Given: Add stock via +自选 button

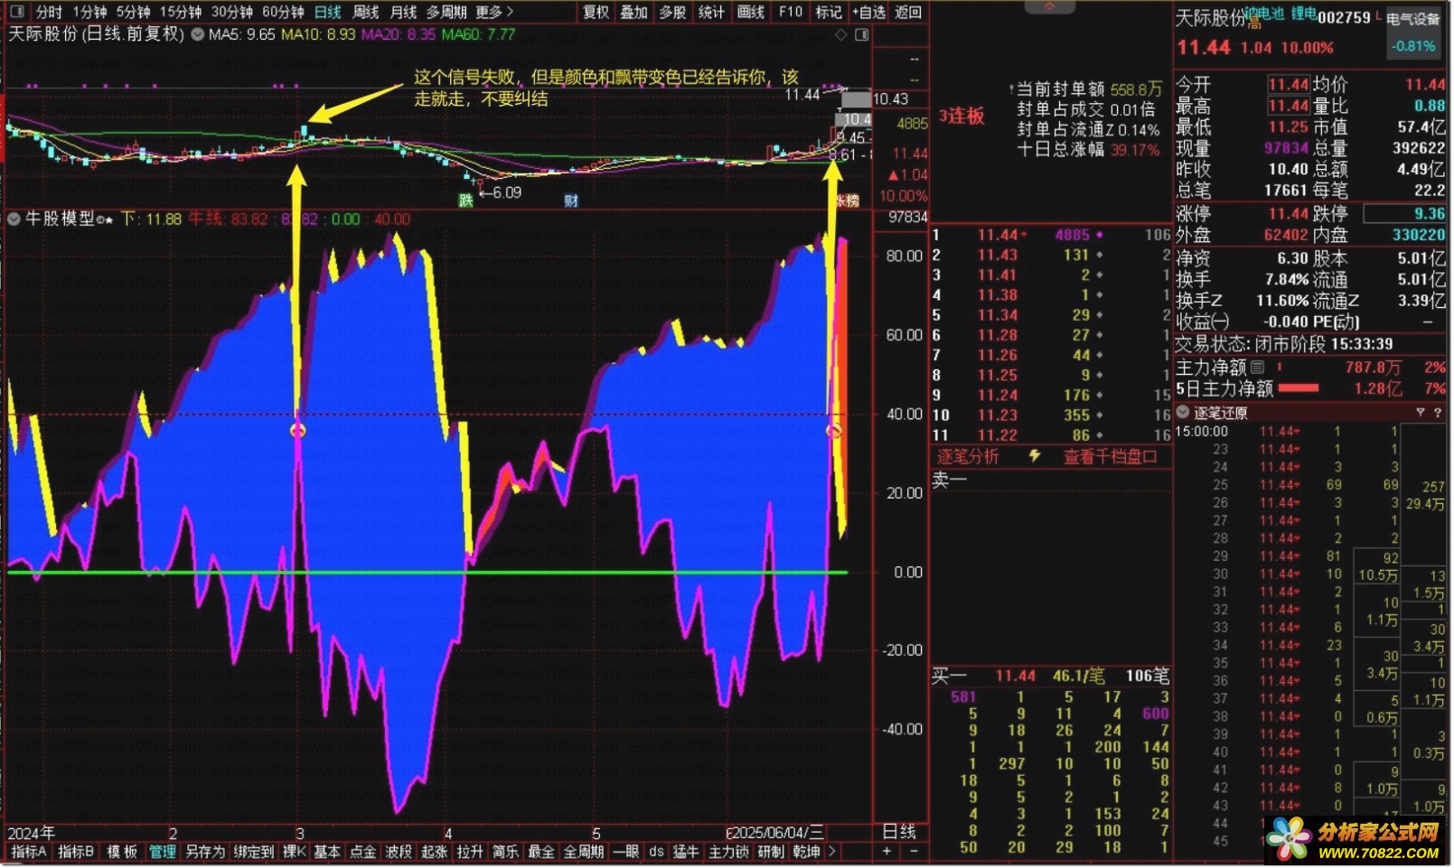Looking at the screenshot, I should 869,12.
